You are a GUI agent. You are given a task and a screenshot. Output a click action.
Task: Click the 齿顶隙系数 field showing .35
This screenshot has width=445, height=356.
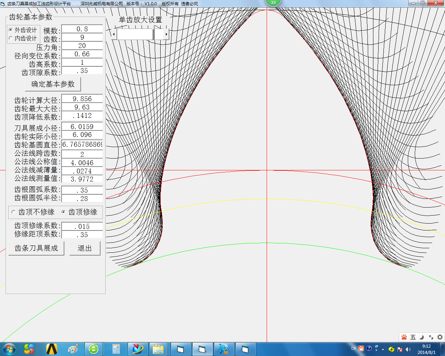pyautogui.click(x=82, y=71)
